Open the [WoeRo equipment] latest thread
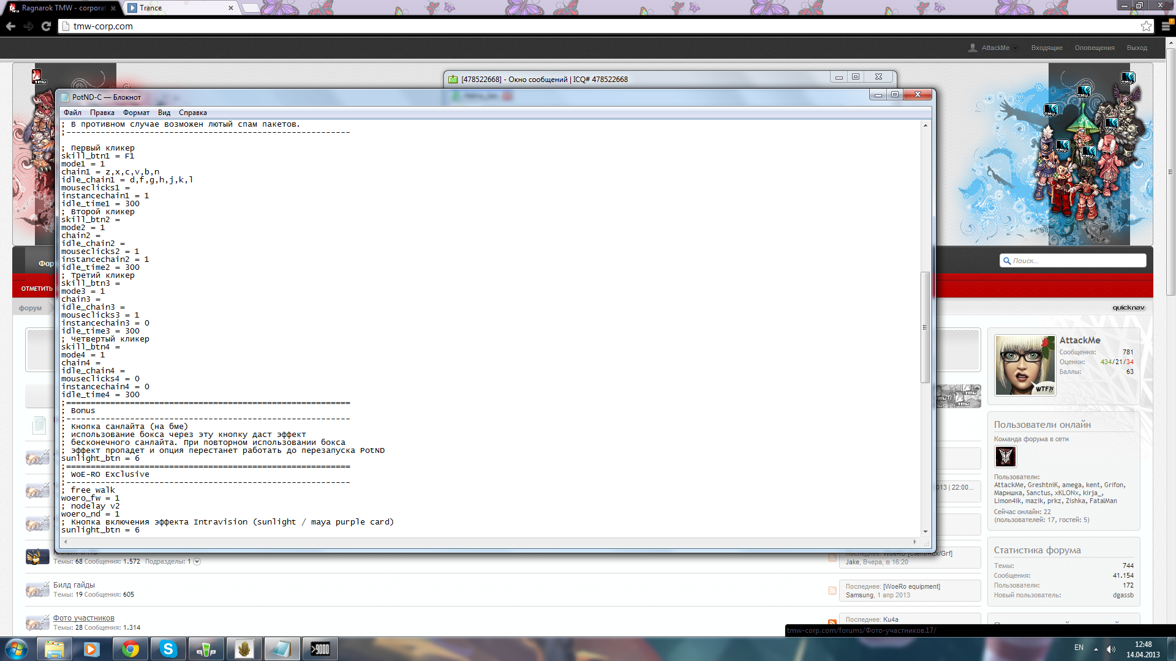 911,586
